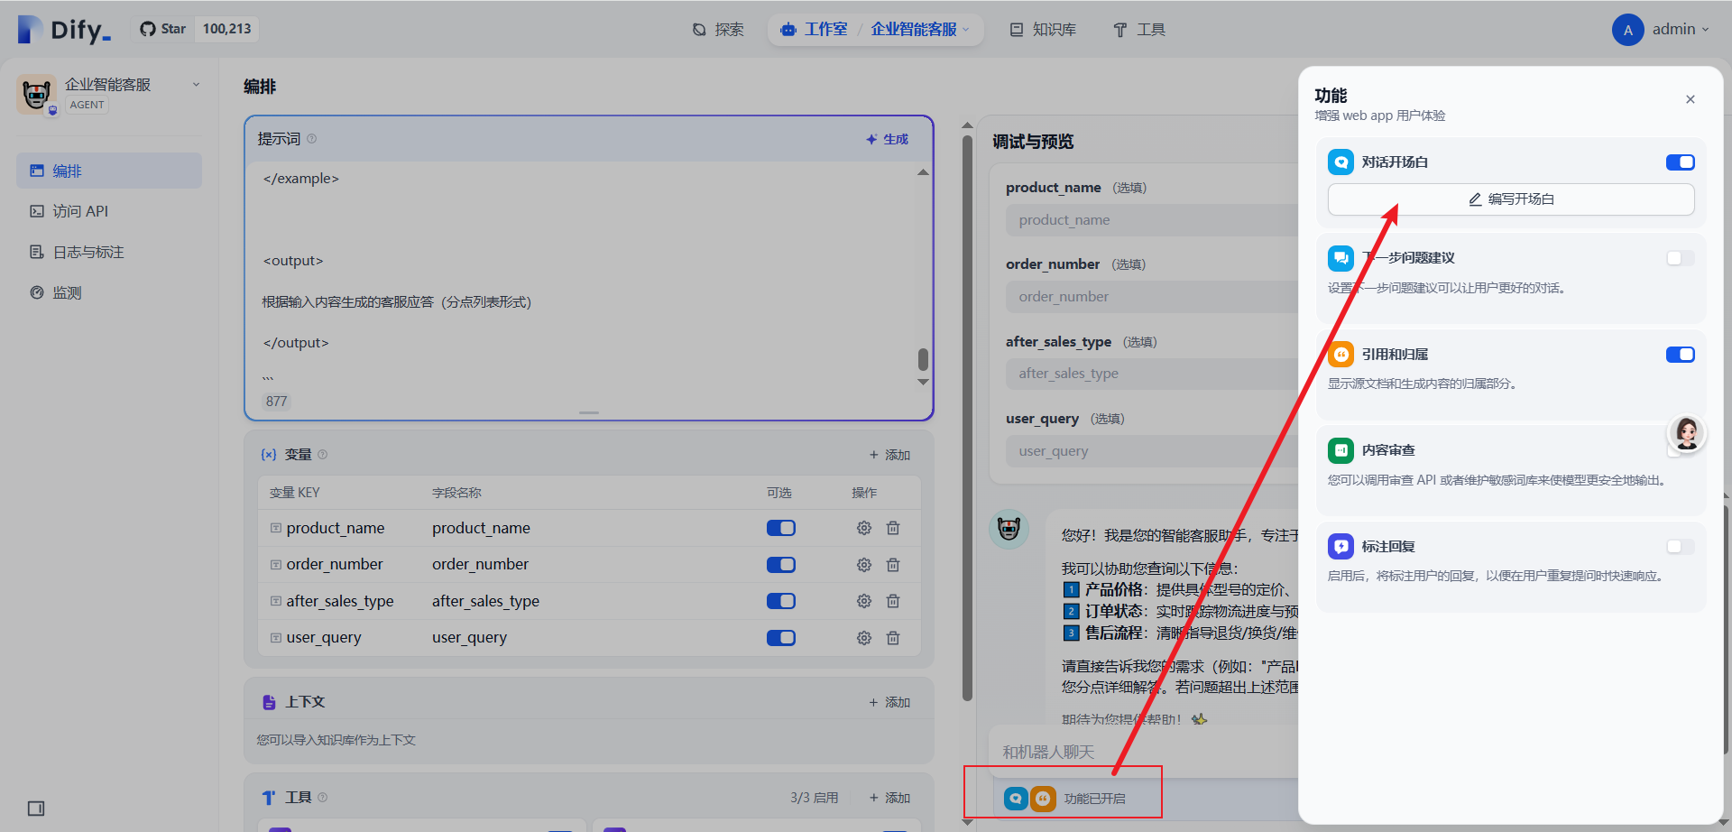The image size is (1732, 832).
Task: Click the 编写开场白 button
Action: pyautogui.click(x=1511, y=199)
